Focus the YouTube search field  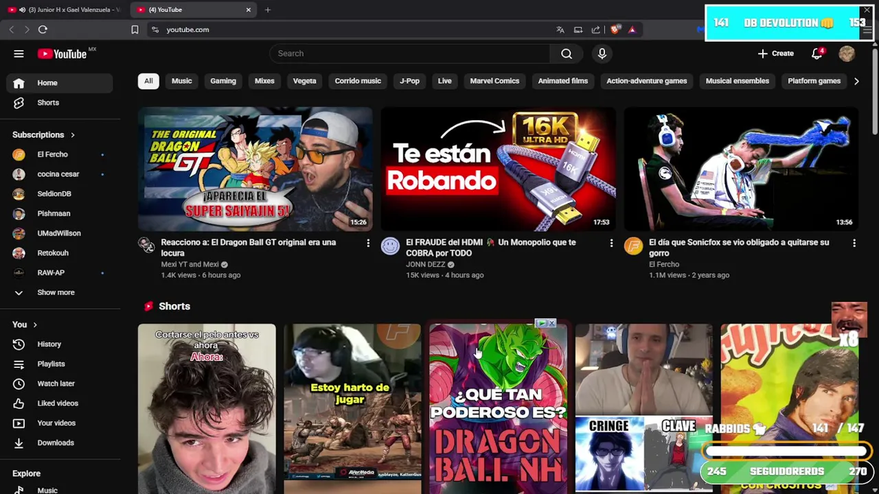(409, 54)
